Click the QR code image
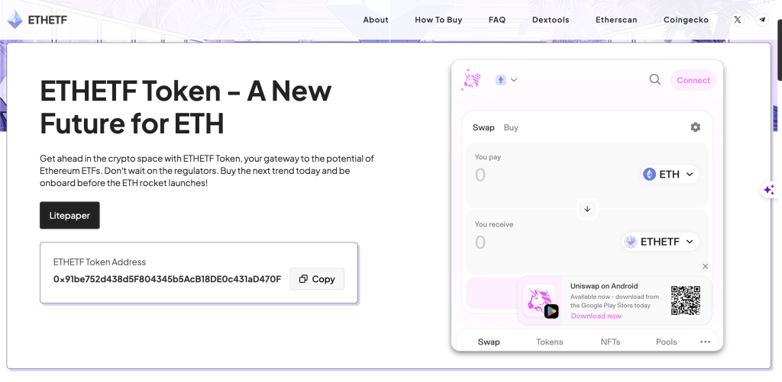 686,300
